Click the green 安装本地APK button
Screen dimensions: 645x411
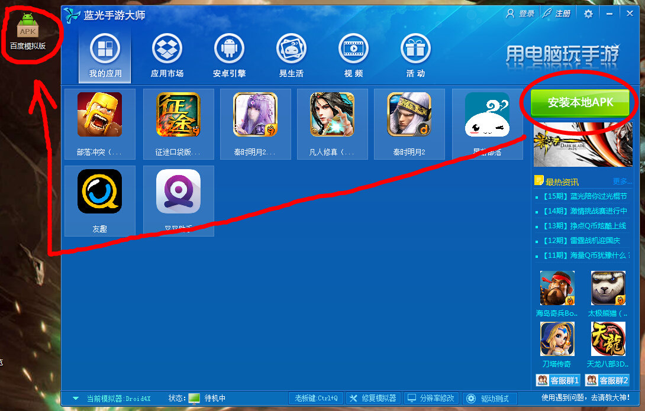[x=580, y=102]
